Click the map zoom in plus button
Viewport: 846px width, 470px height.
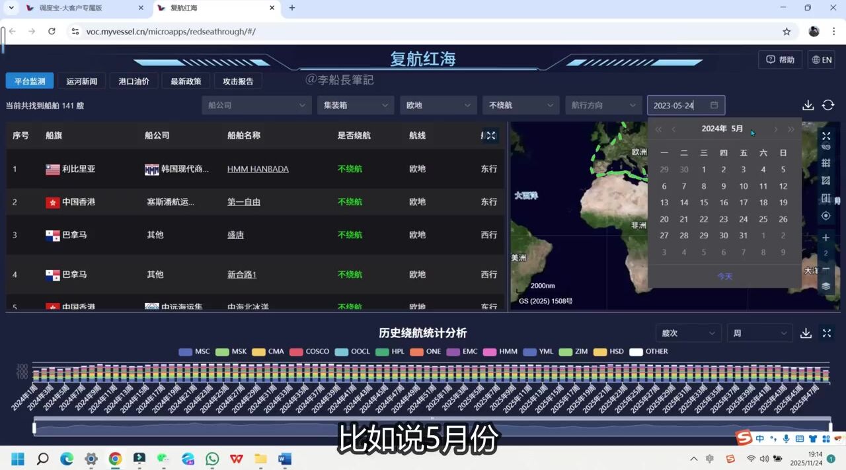pos(826,238)
